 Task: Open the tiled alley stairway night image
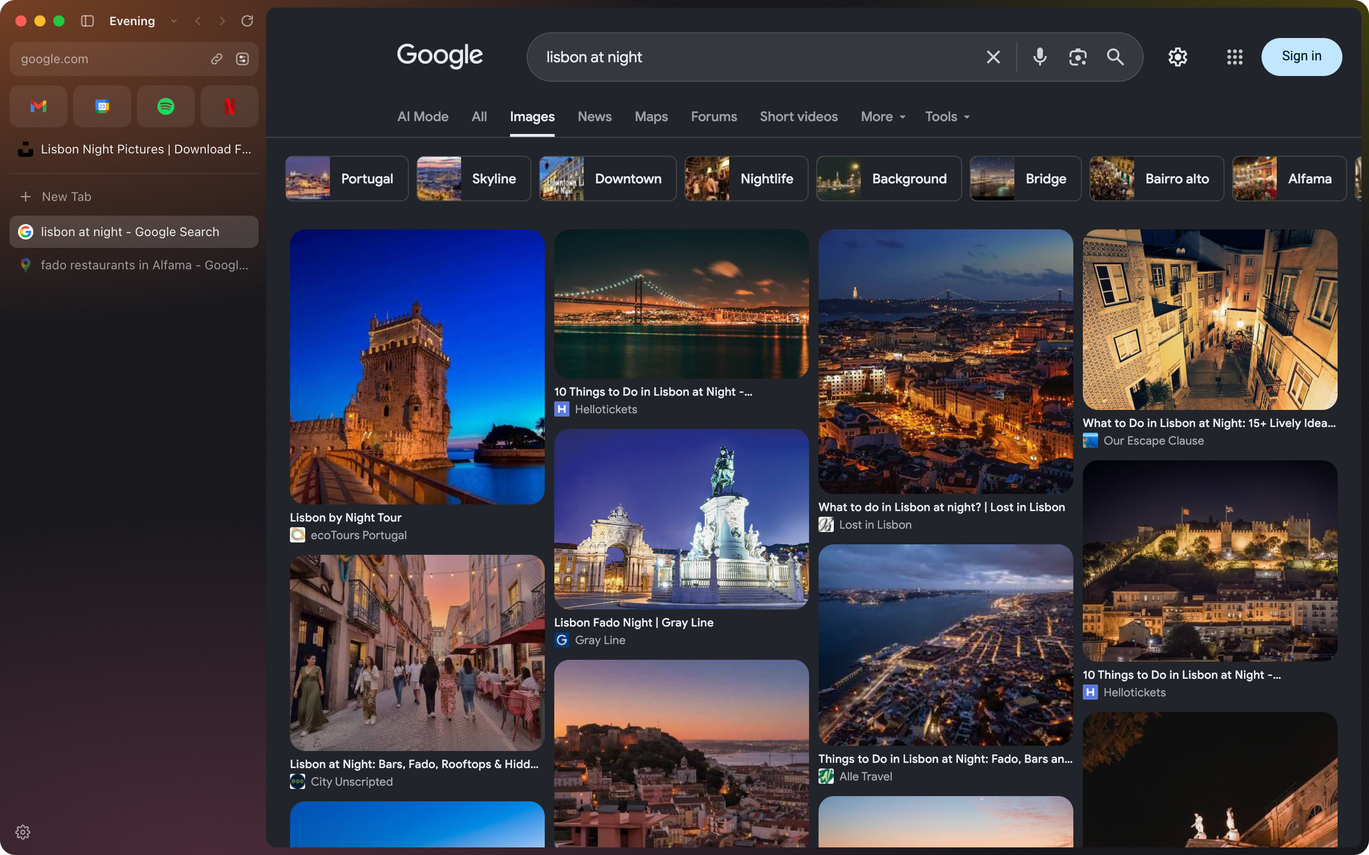(x=1209, y=320)
